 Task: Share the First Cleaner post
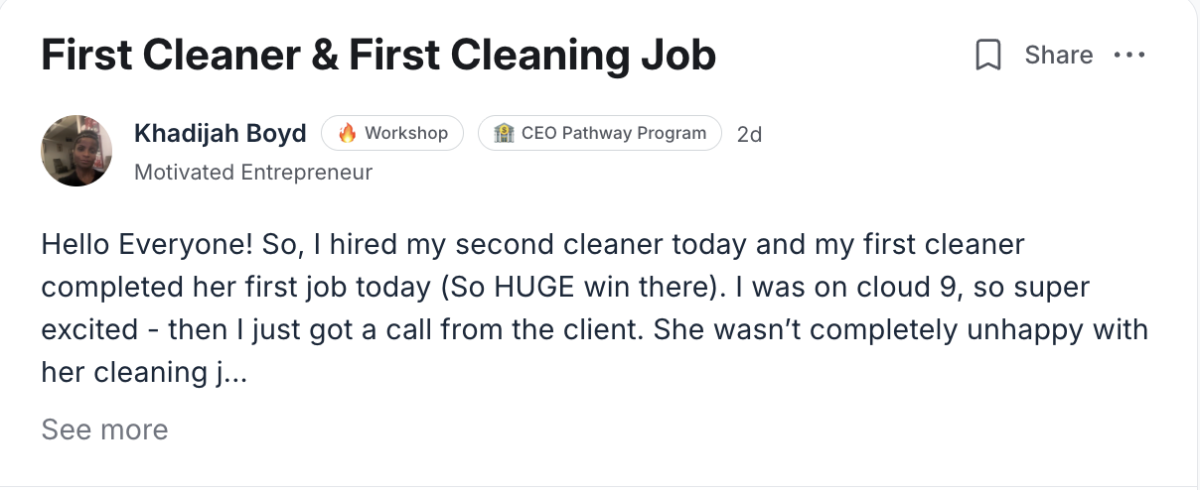[1058, 56]
